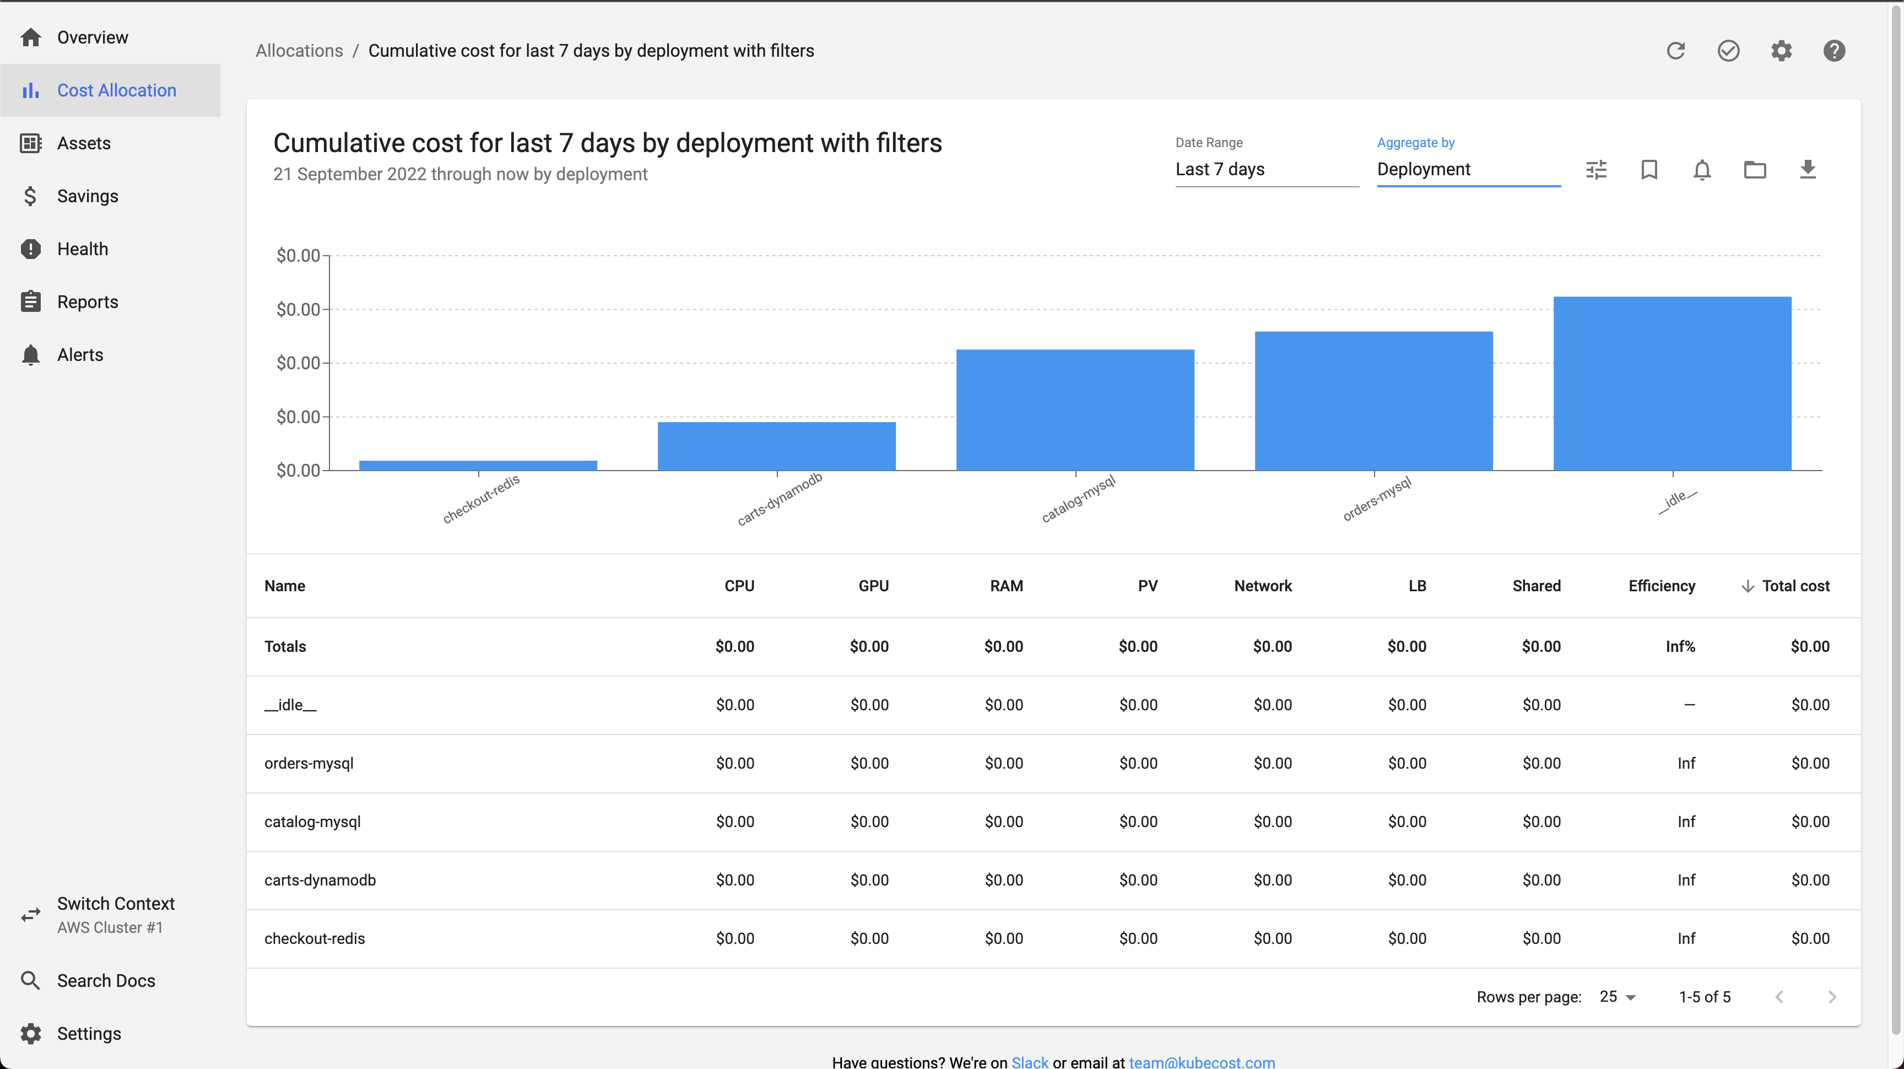Click the catalog-mysql bar in chart
The width and height of the screenshot is (1904, 1069).
pyautogui.click(x=1075, y=409)
